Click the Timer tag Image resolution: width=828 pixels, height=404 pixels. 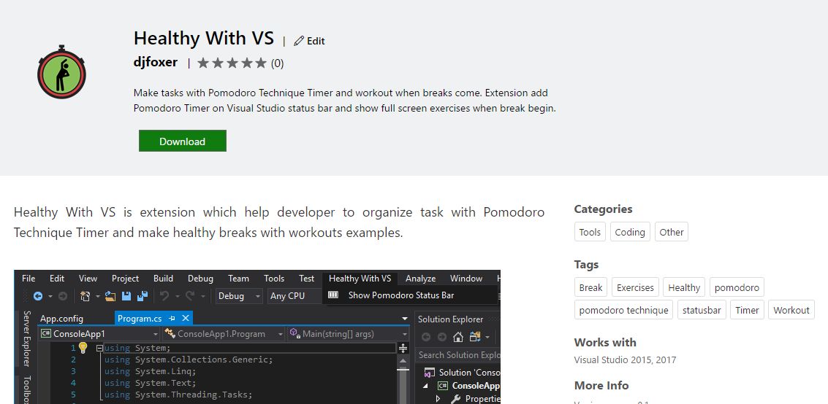tap(747, 310)
